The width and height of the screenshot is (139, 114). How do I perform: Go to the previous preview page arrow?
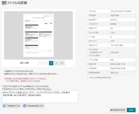coord(46,63)
